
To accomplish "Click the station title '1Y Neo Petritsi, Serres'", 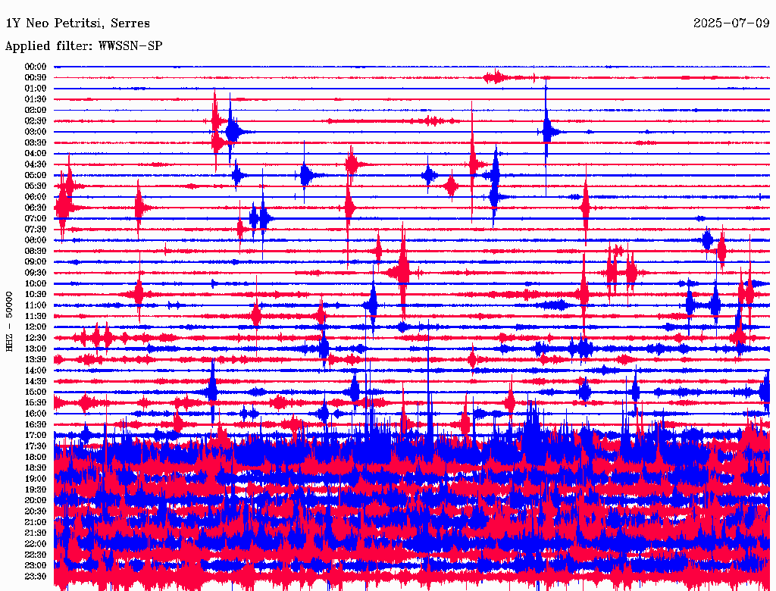I will [x=77, y=23].
